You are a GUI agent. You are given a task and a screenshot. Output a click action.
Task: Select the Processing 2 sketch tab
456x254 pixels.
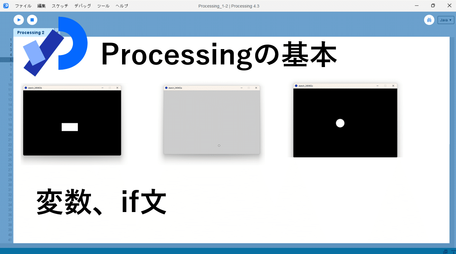pos(31,32)
